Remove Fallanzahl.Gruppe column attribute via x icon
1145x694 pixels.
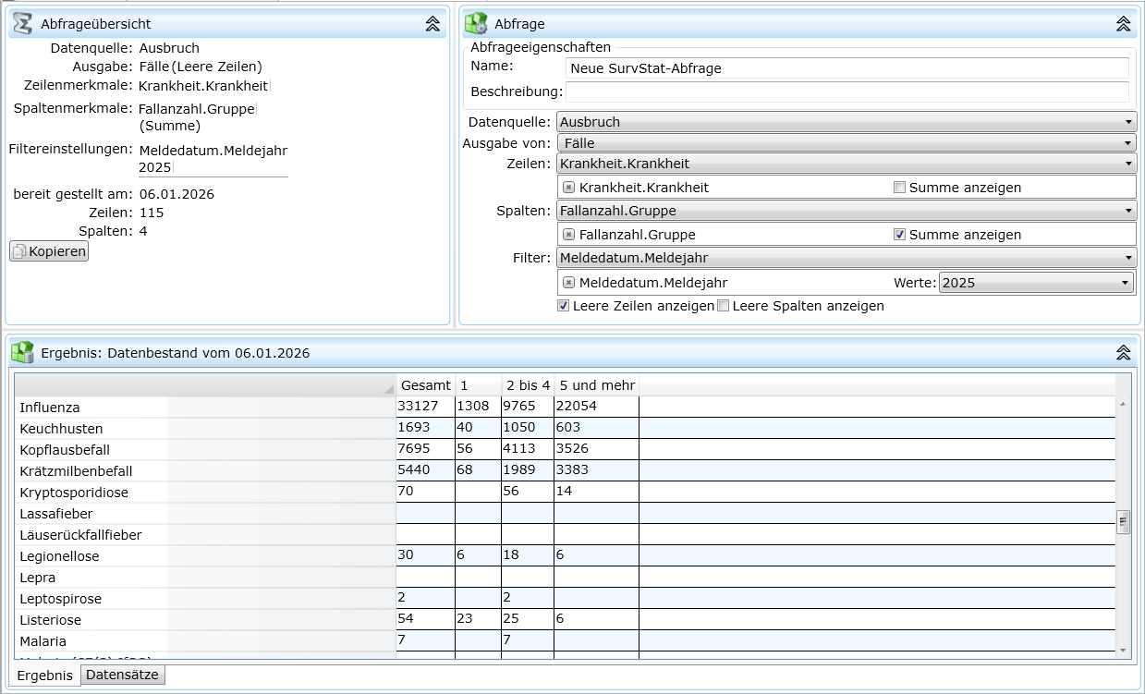(x=568, y=235)
